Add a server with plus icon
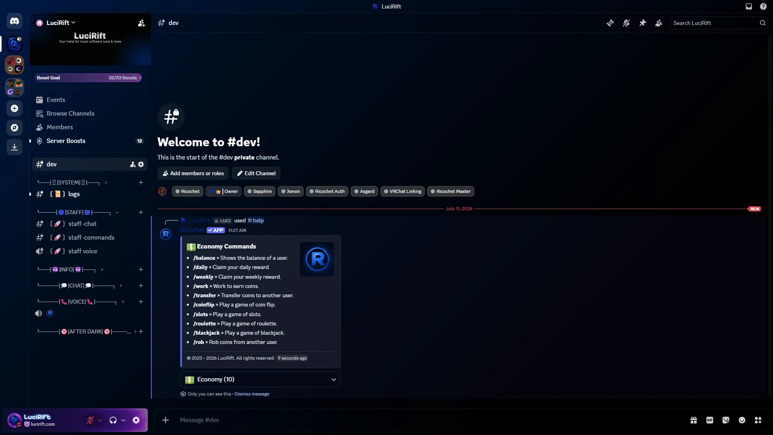This screenshot has width=773, height=435. pos(14,108)
